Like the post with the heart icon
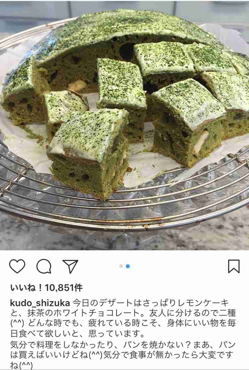Image resolution: width=249 pixels, height=370 pixels. 17,266
